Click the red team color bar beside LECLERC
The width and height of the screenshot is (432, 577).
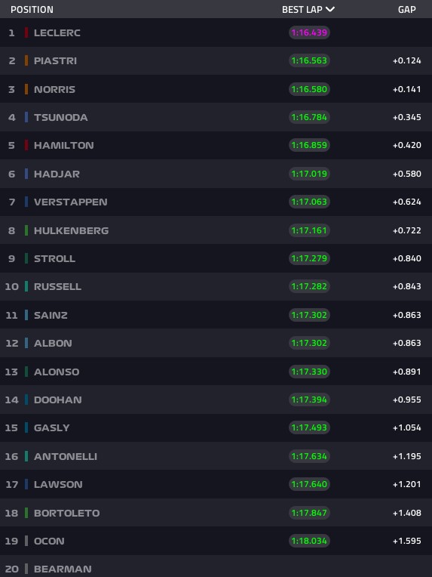(26, 32)
